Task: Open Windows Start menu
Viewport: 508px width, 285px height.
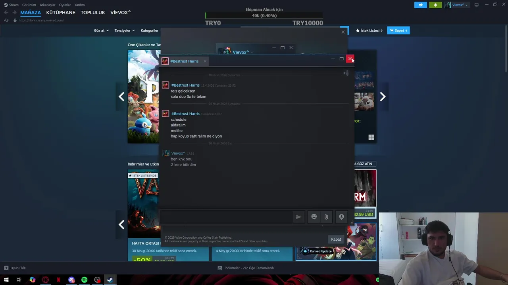Action: (x=6, y=280)
